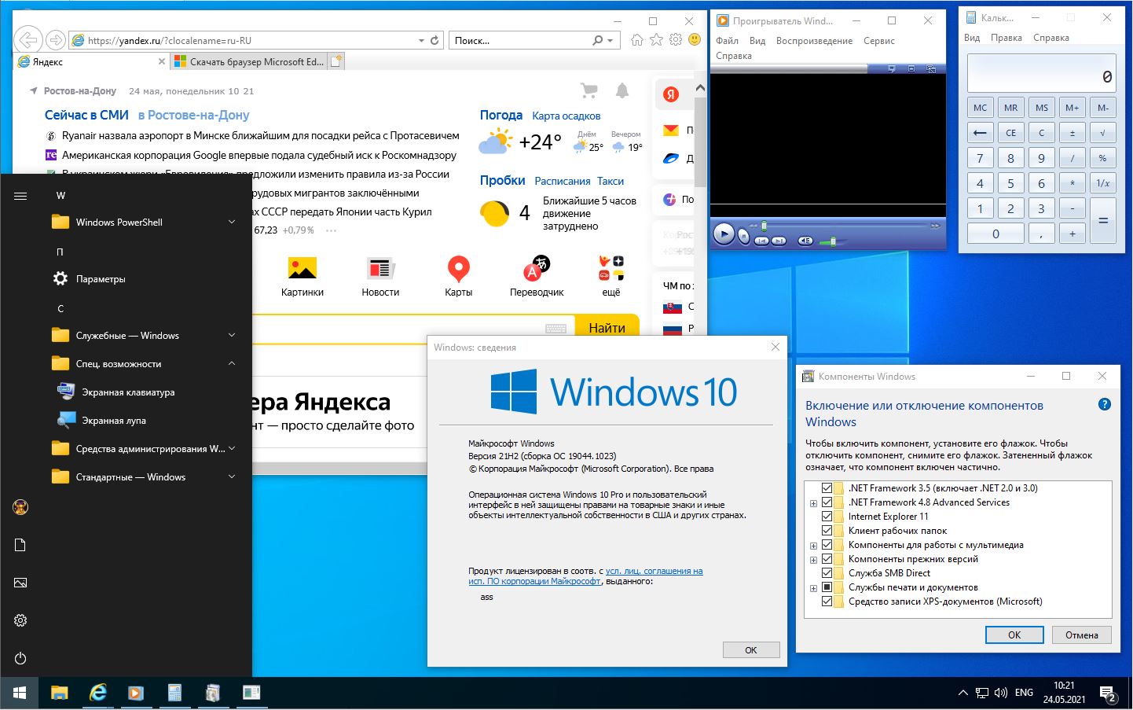Toggle Компоненты прежних версий checkbox
Image resolution: width=1133 pixels, height=710 pixels.
click(x=827, y=559)
